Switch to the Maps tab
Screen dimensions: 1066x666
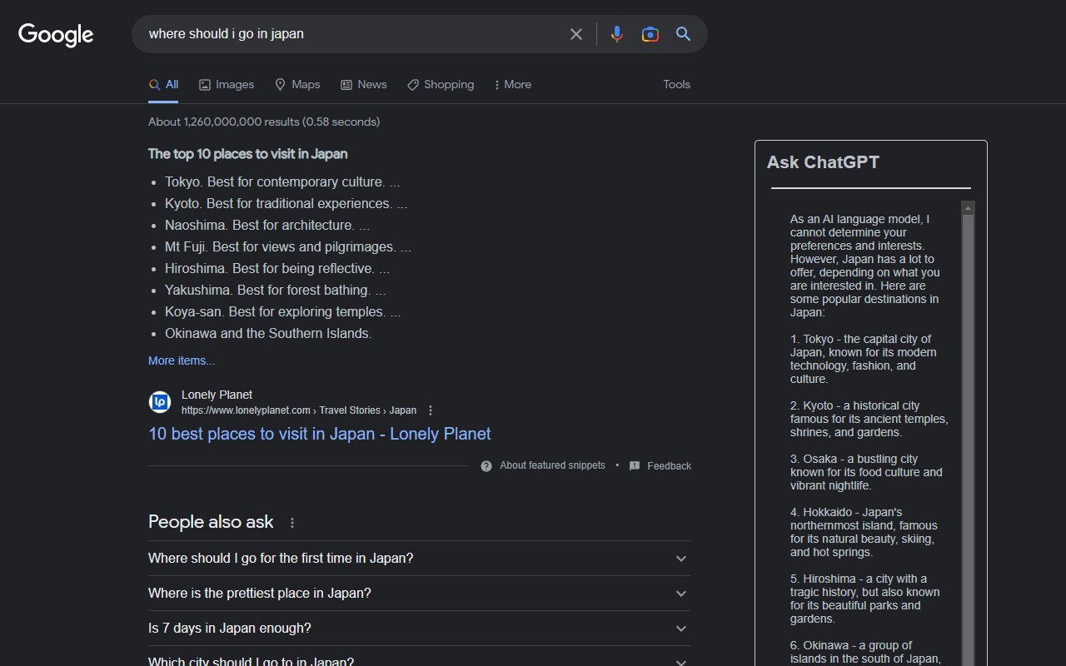tap(297, 85)
